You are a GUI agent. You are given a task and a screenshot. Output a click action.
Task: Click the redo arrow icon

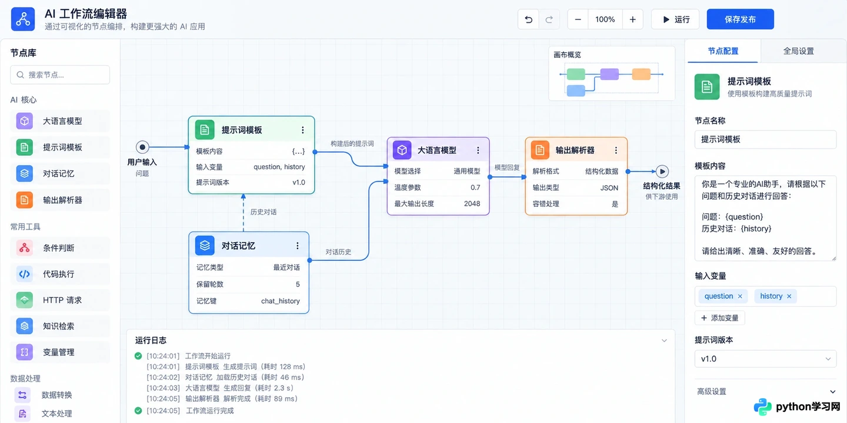pyautogui.click(x=549, y=19)
